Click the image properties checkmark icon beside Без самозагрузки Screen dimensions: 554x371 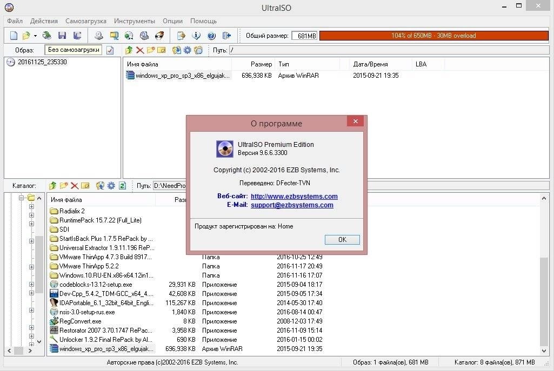point(110,50)
